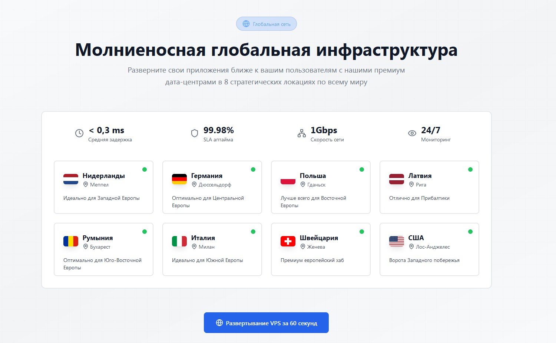Click the green status dot on Нидерланды card
556x343 pixels.
point(145,169)
